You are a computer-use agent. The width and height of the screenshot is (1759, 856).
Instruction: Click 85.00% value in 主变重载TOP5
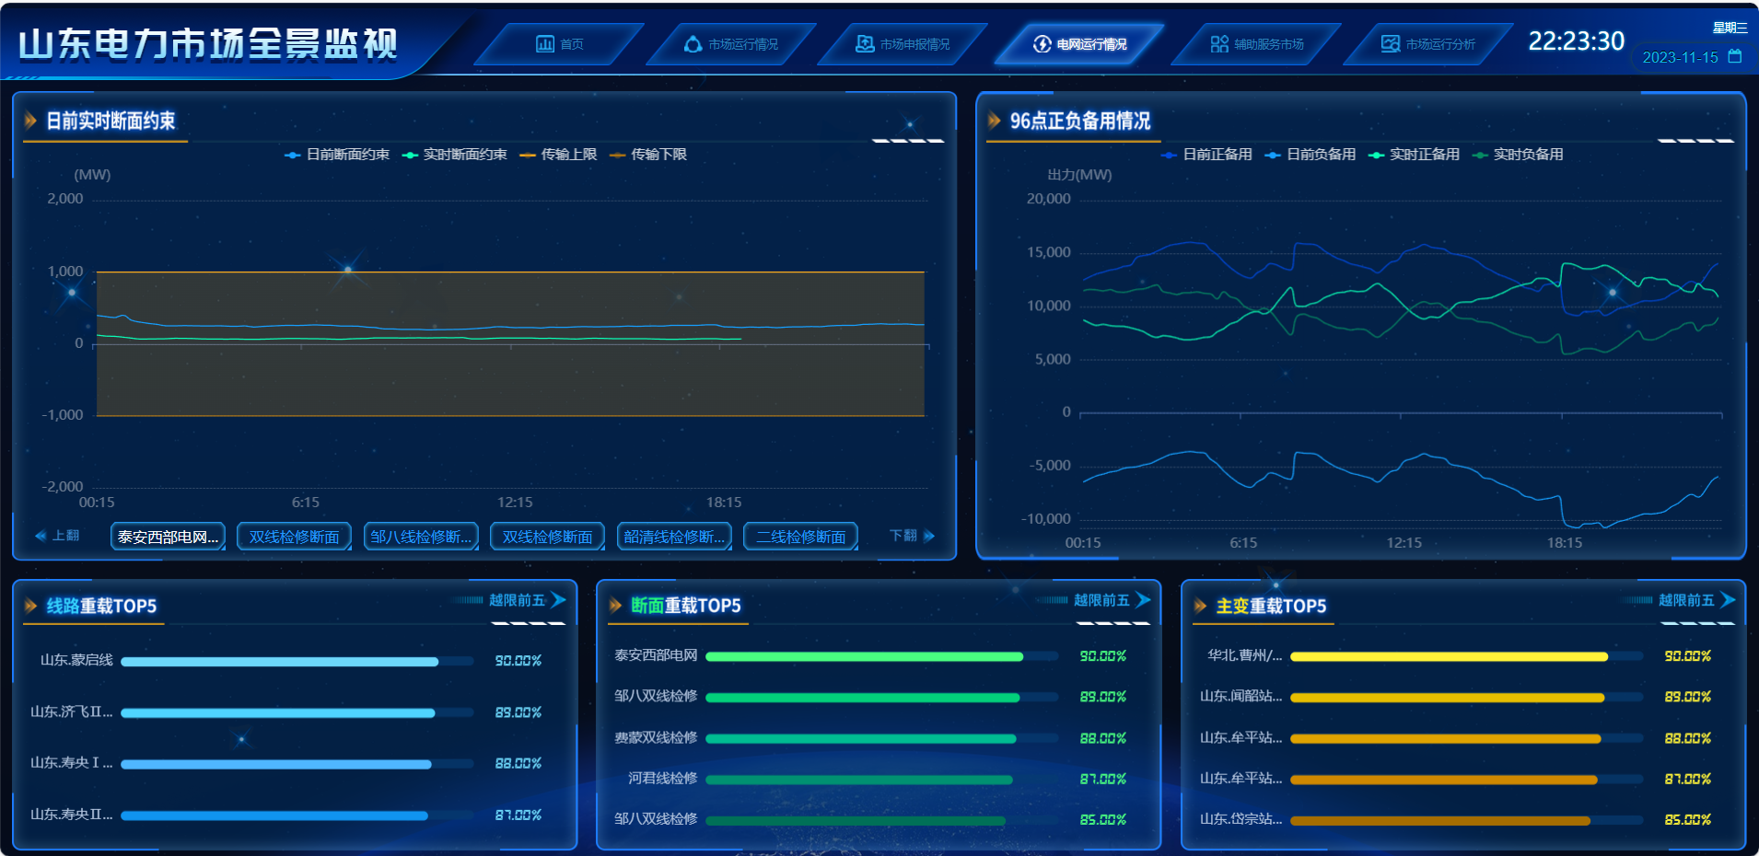click(x=1687, y=819)
